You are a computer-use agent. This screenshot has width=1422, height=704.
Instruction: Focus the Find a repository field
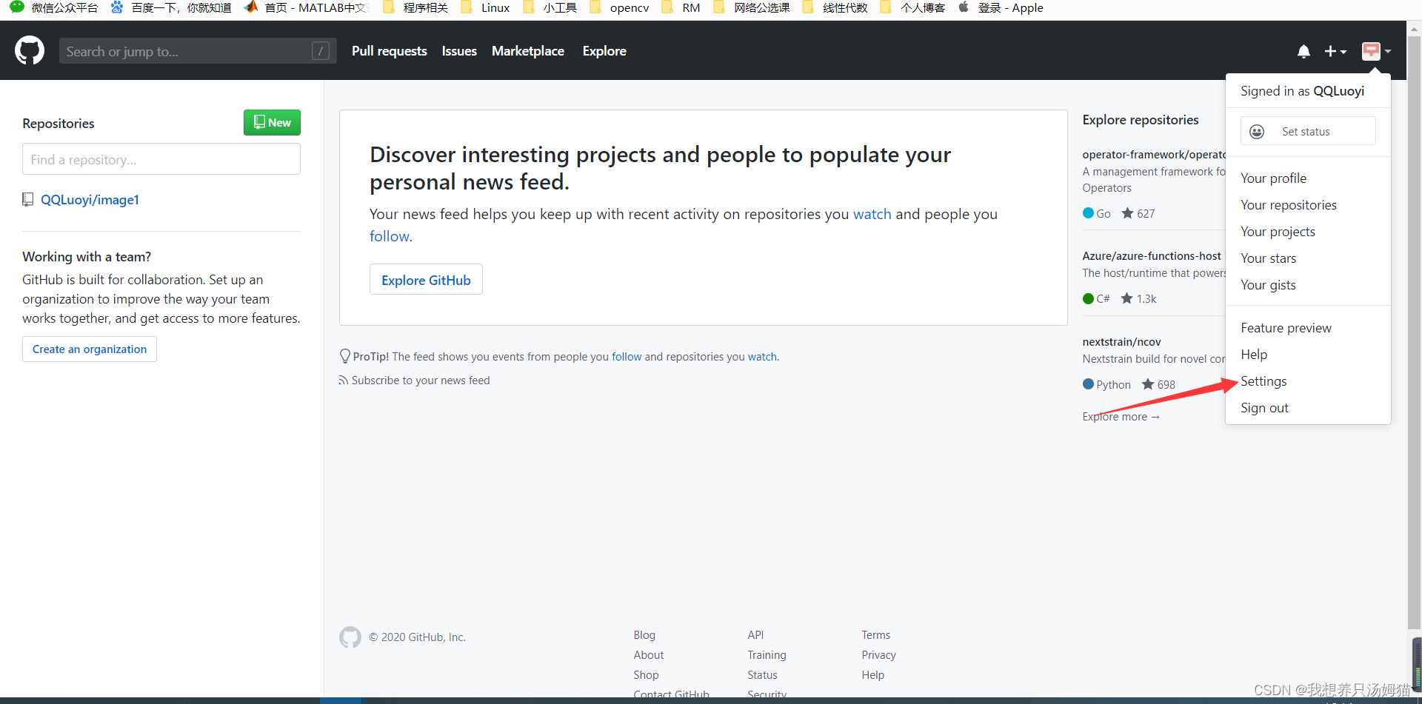161,159
